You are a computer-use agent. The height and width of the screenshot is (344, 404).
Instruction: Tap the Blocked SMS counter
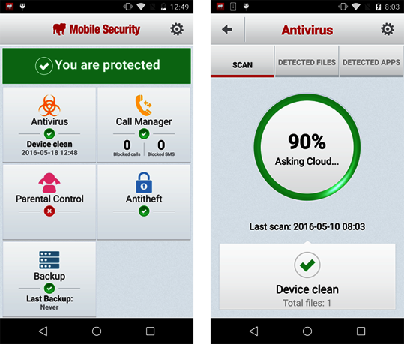(x=161, y=148)
